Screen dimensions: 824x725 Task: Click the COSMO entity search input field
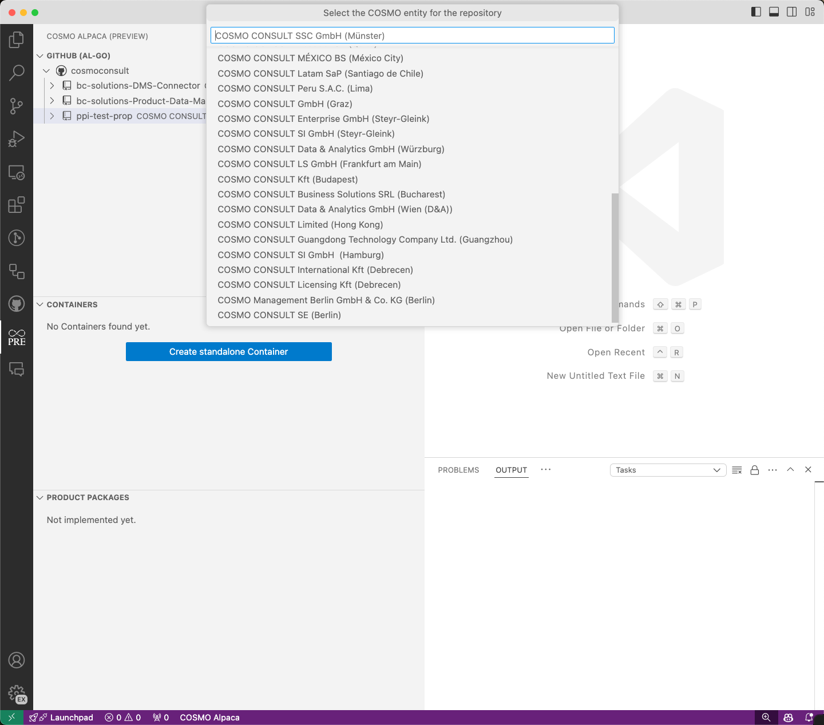(x=412, y=35)
